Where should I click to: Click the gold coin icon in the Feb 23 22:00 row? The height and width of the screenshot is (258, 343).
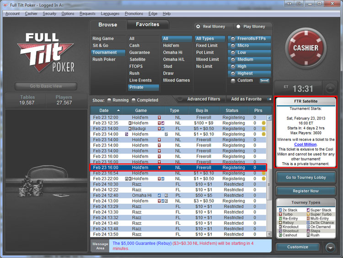263,178
